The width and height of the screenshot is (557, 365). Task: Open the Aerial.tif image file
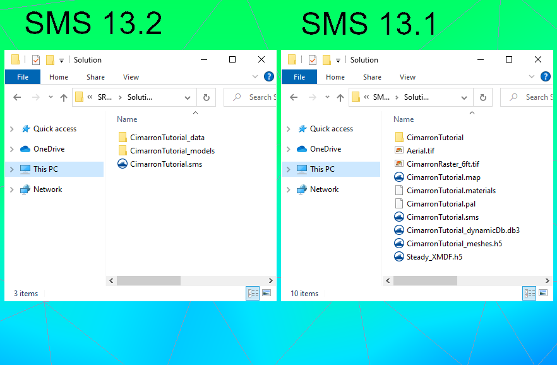tap(428, 150)
